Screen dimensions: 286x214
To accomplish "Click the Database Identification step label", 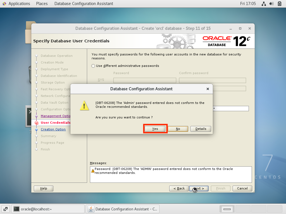I will 59,76.
